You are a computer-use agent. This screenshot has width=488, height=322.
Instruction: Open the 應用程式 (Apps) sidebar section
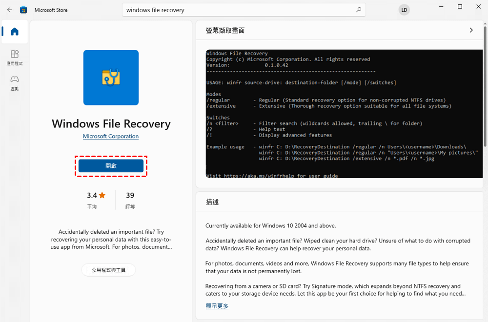(15, 58)
